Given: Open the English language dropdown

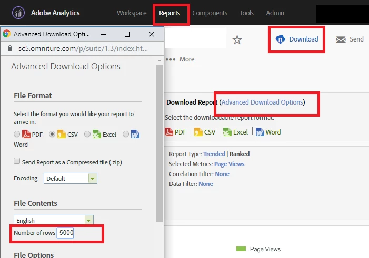Looking at the screenshot, I should [54, 220].
